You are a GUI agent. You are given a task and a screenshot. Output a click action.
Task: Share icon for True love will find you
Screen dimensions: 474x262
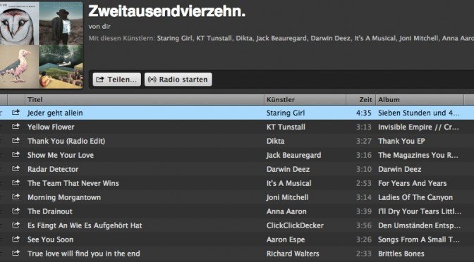click(16, 253)
